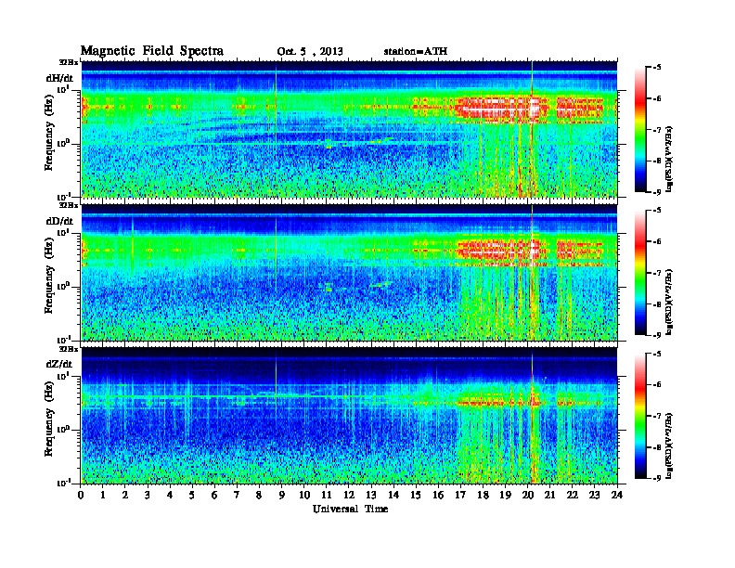This screenshot has height=568, width=735.
Task: Click the dZ/dt panel color scale bar
Action: [x=640, y=416]
